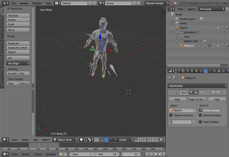This screenshot has height=157, width=229.
Task: Open the File menu
Action: (13, 3)
